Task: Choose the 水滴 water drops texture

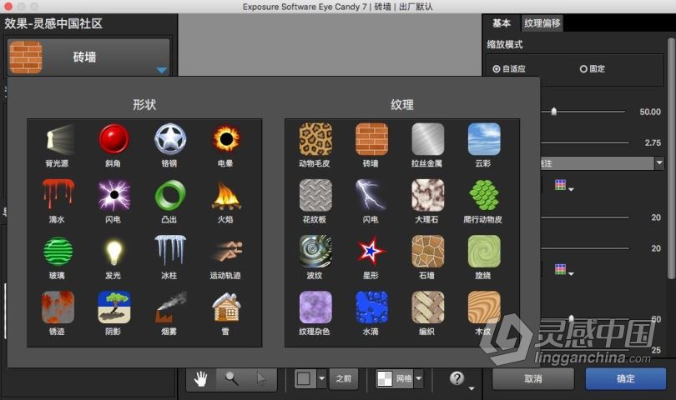Action: tap(371, 307)
